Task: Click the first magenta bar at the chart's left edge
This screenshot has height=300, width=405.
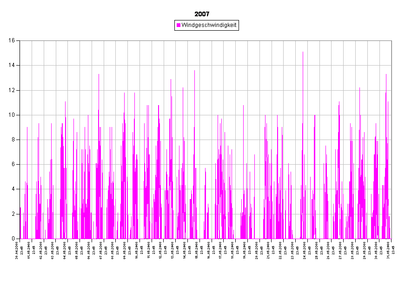Action: (20, 223)
